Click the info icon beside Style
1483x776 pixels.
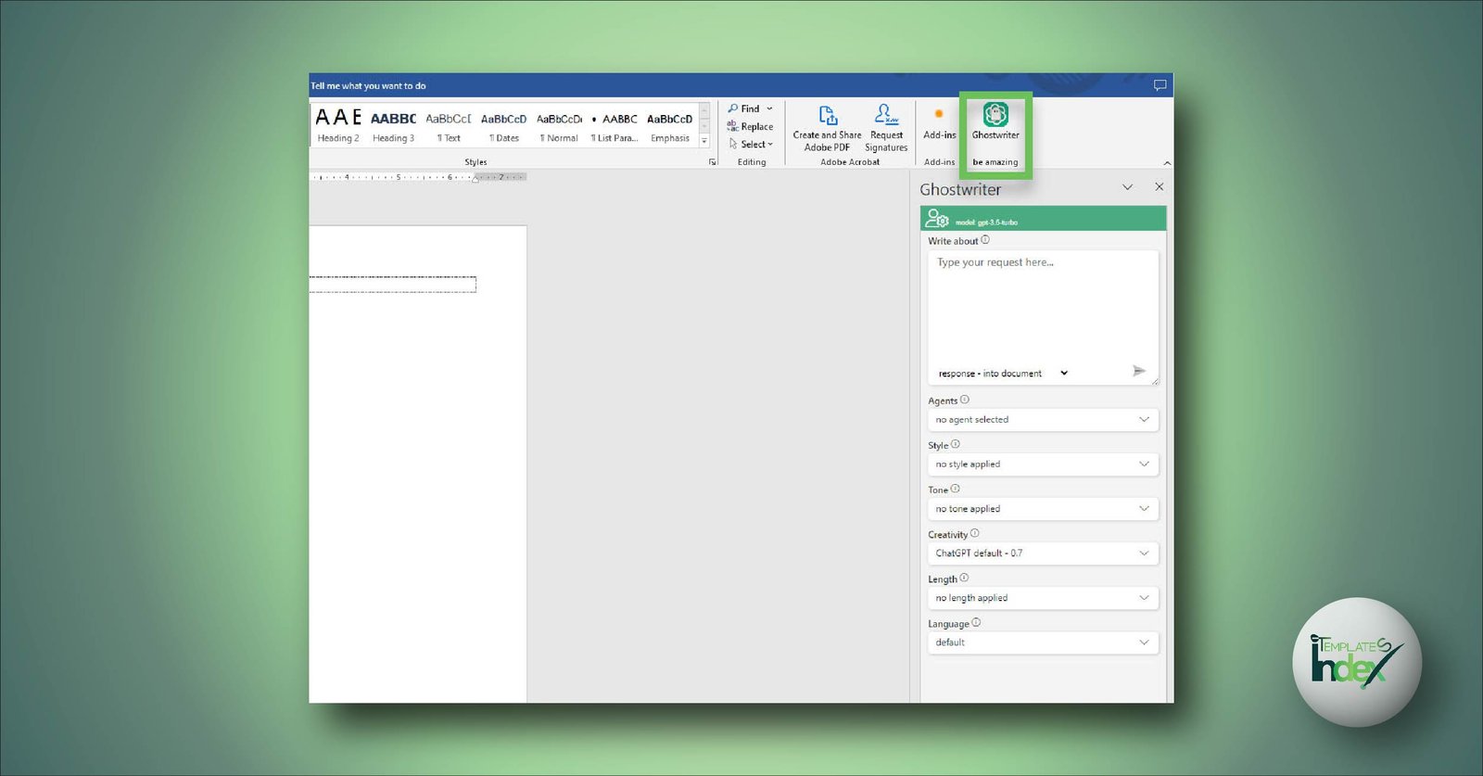(x=956, y=444)
